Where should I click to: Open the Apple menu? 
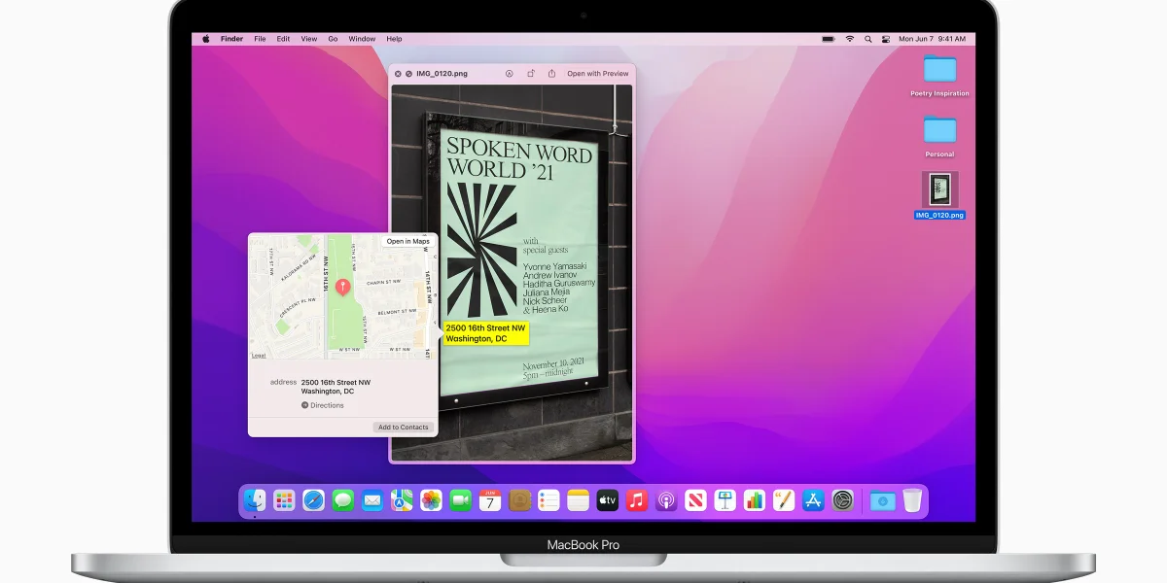coord(205,39)
